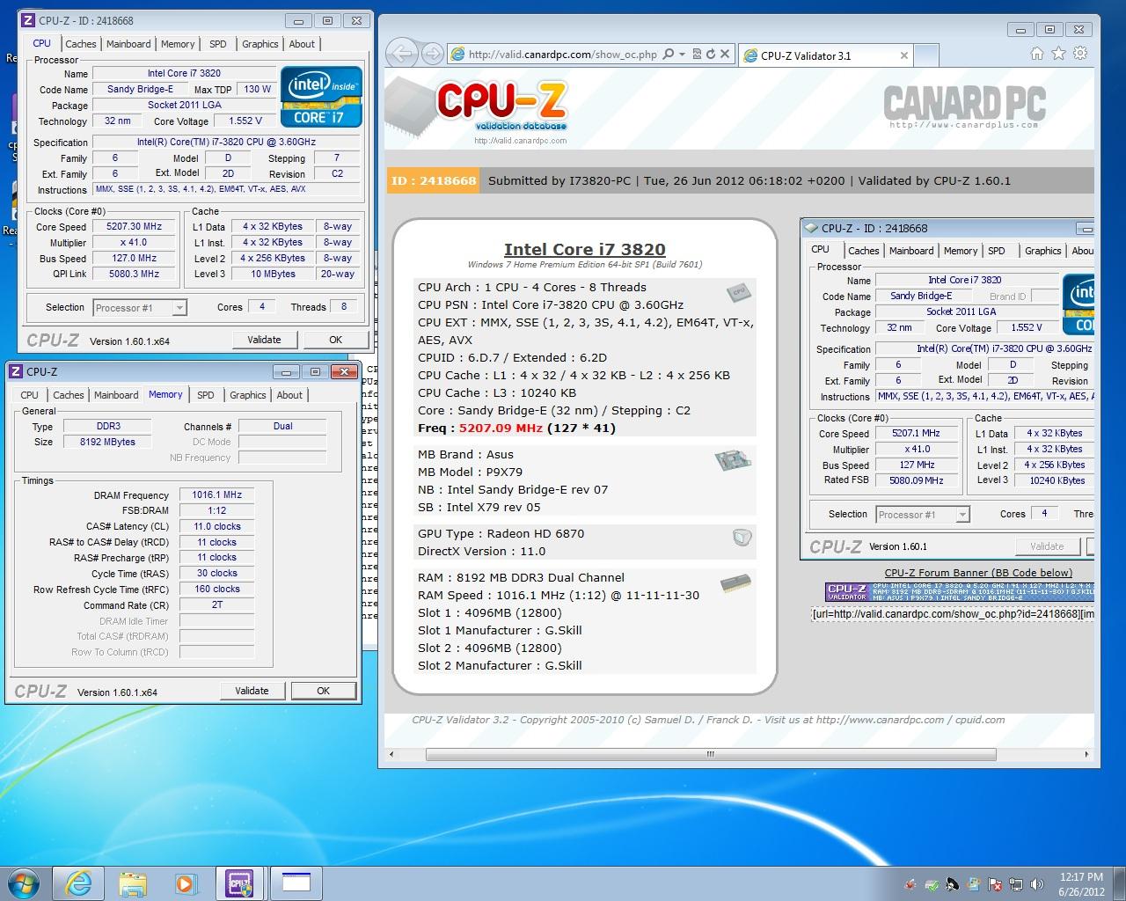The width and height of the screenshot is (1126, 901).
Task: Open Windows Media Player from the taskbar
Action: (186, 883)
